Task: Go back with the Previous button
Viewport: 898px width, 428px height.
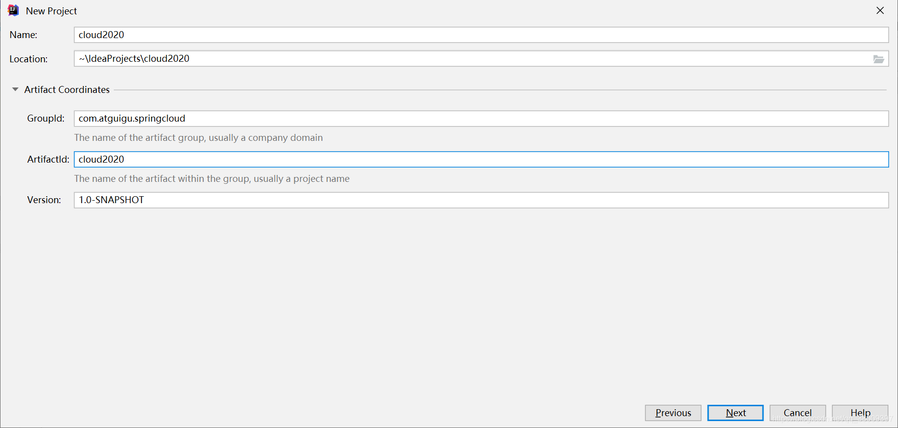Action: click(x=673, y=413)
